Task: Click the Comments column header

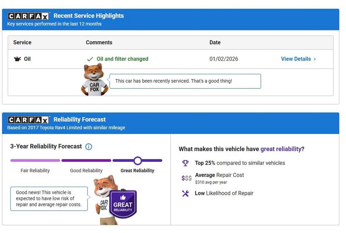Action: pyautogui.click(x=99, y=43)
